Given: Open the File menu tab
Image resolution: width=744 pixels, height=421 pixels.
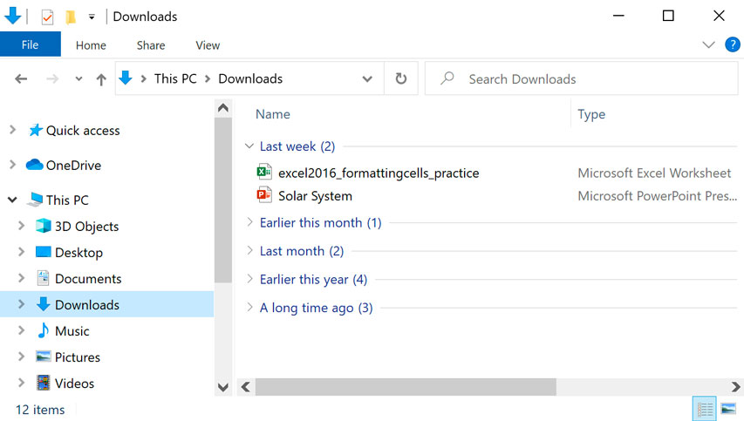Looking at the screenshot, I should (30, 44).
